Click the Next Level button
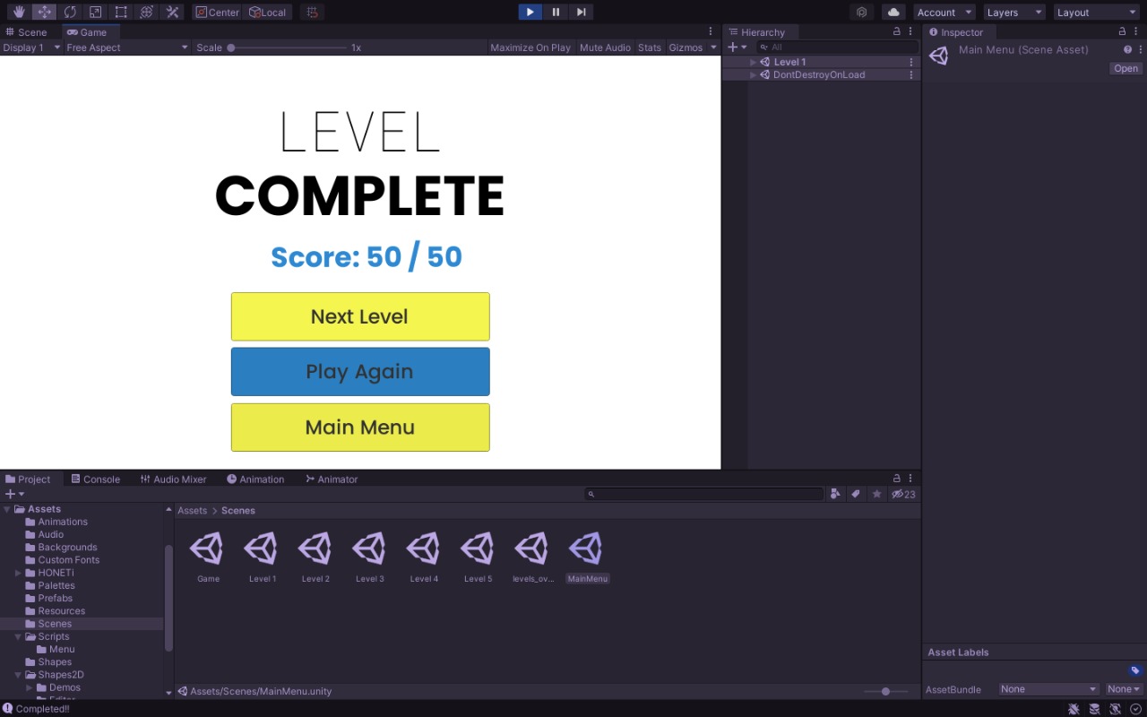Image resolution: width=1147 pixels, height=717 pixels. coord(360,316)
